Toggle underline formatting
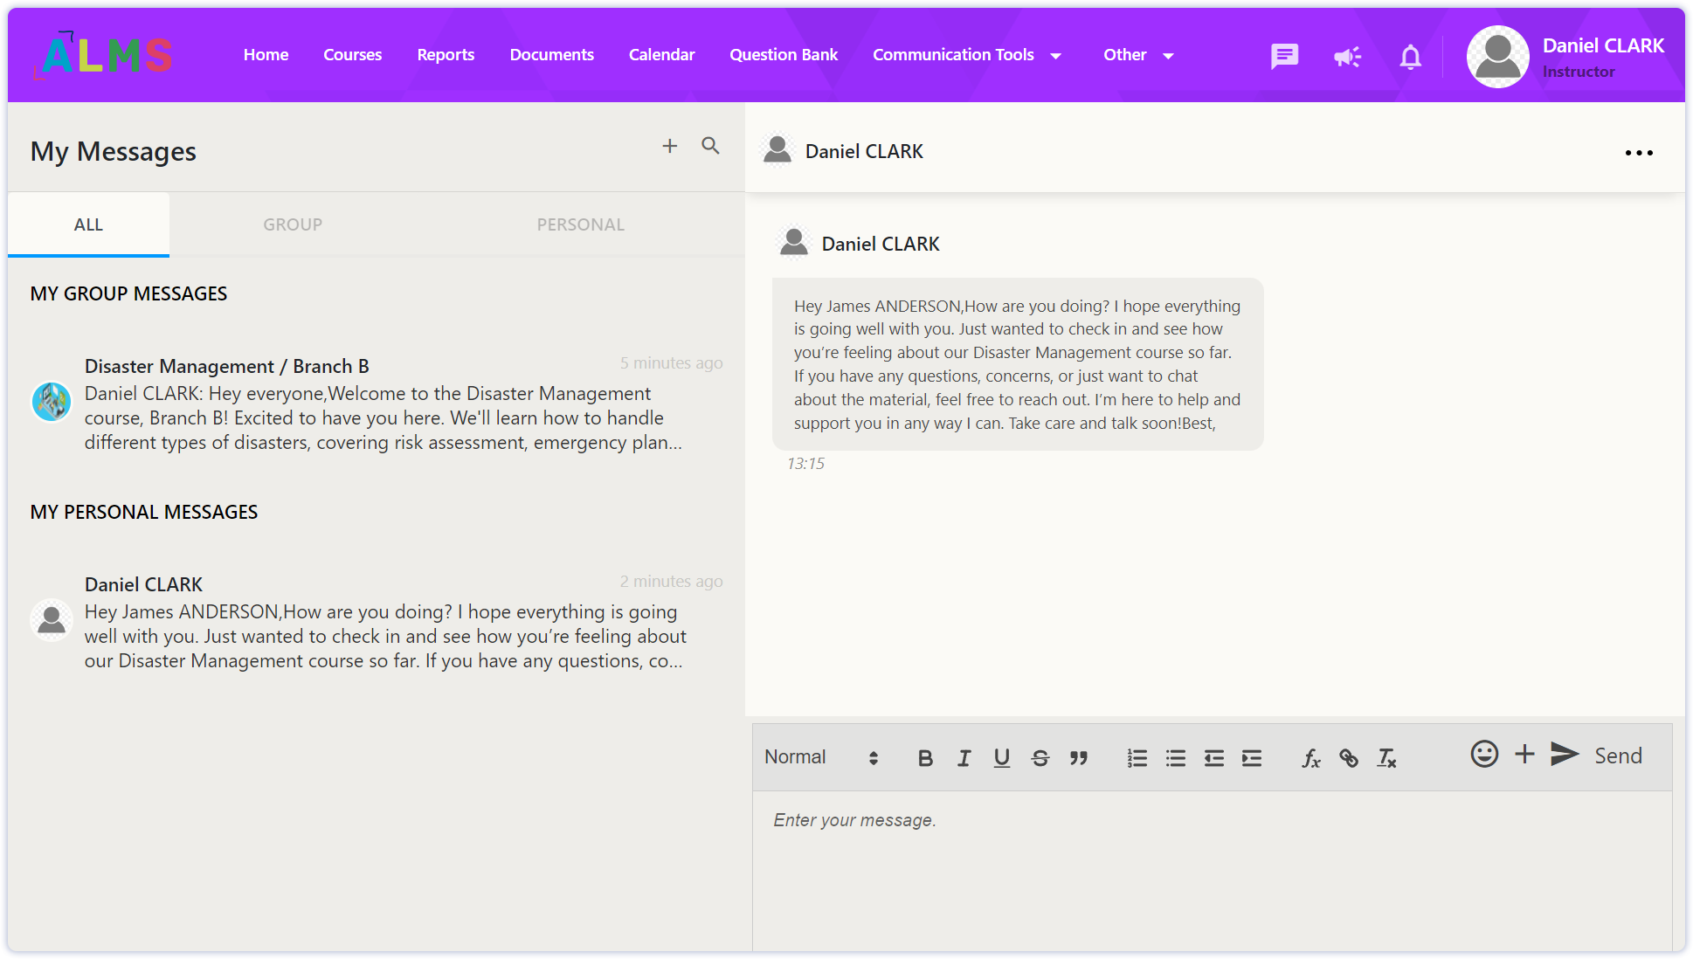Image resolution: width=1693 pixels, height=959 pixels. (1002, 758)
